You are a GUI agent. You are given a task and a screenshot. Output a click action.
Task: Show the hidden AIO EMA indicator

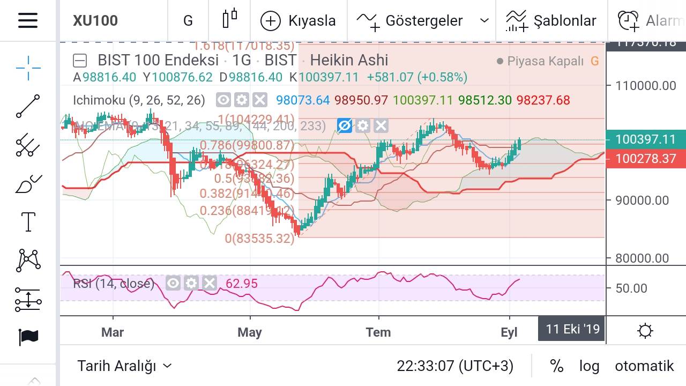(x=345, y=126)
